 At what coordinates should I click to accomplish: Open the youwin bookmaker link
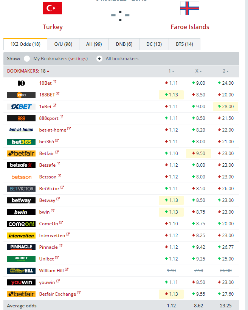click(47, 282)
